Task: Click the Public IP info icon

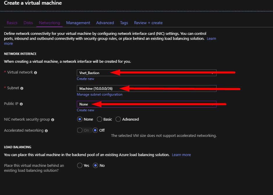Action: pyautogui.click(x=21, y=104)
